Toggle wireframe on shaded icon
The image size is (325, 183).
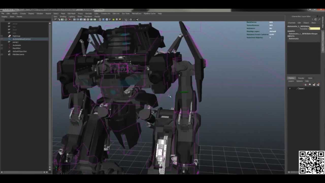click(x=107, y=20)
